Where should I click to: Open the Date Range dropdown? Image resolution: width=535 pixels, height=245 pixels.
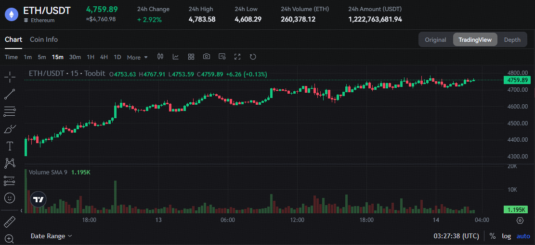(x=51, y=236)
